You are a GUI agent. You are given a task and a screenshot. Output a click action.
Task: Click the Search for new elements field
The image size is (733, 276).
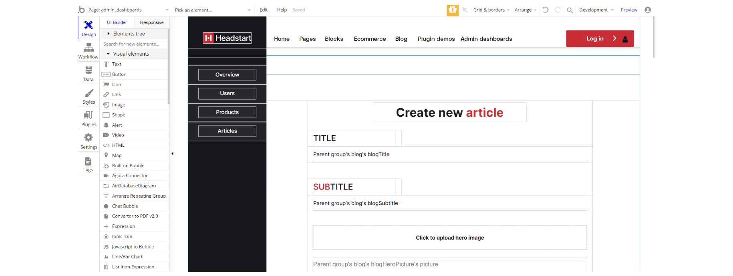pos(134,44)
